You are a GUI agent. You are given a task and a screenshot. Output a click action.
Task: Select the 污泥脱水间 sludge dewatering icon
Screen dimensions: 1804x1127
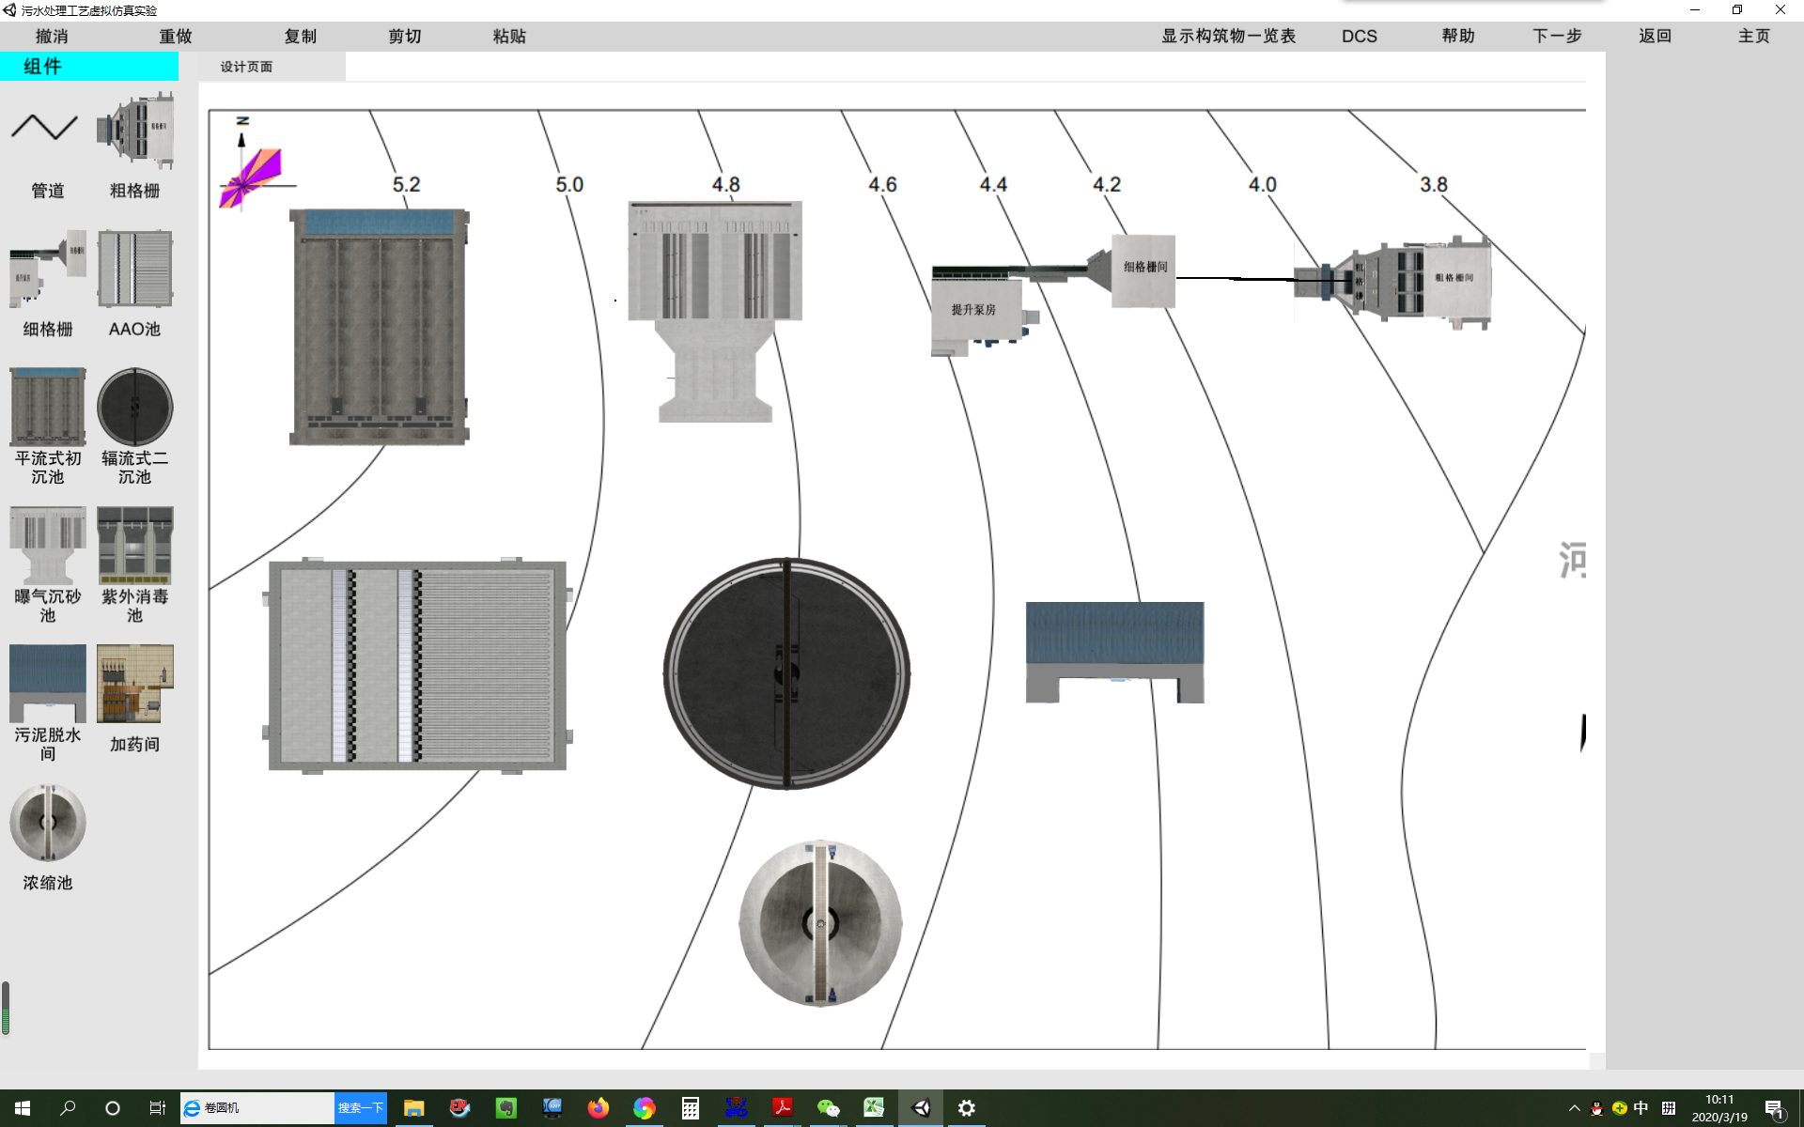coord(47,683)
